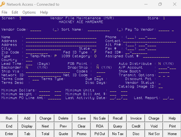Open the Help menu
Screen dimensions: 181x137
point(44,12)
